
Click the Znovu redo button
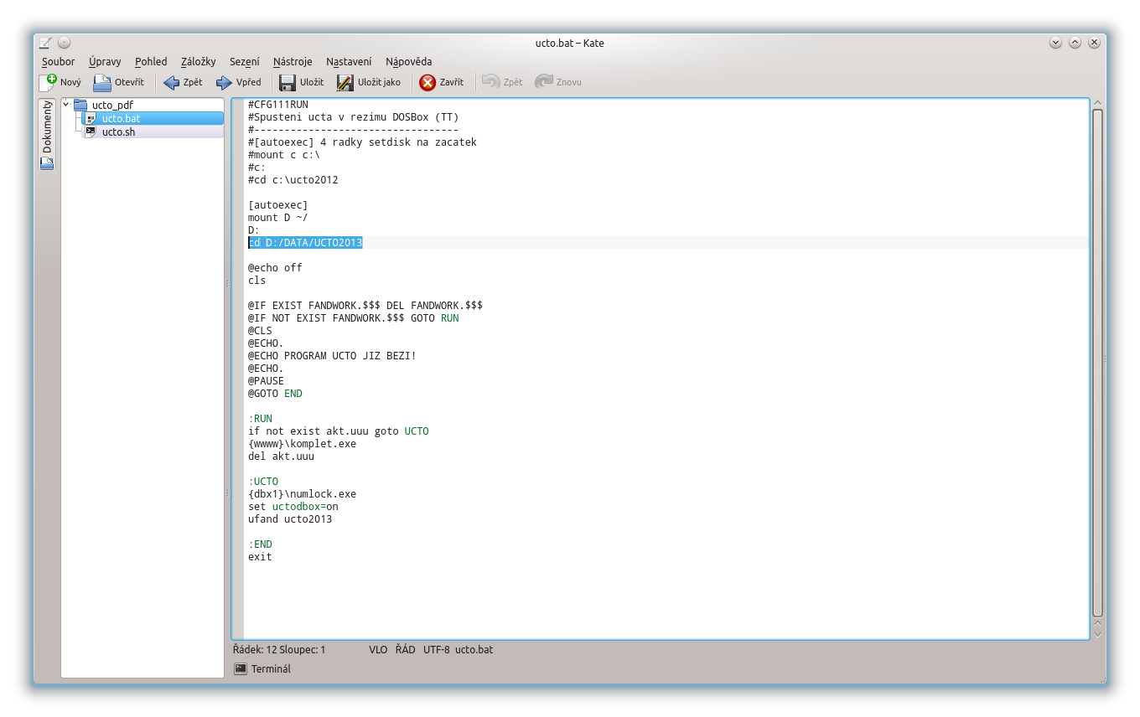pos(558,82)
